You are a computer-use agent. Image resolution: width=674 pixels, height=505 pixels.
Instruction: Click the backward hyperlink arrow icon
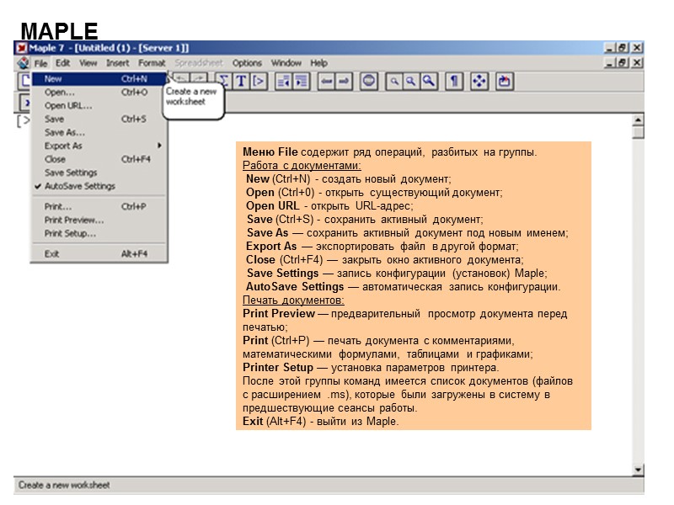coord(328,82)
